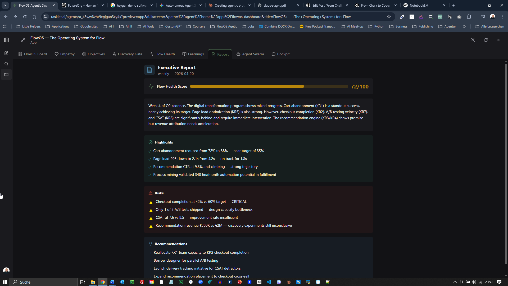Click the page vertical scrollbar
This screenshot has width=508, height=286.
click(x=506, y=164)
